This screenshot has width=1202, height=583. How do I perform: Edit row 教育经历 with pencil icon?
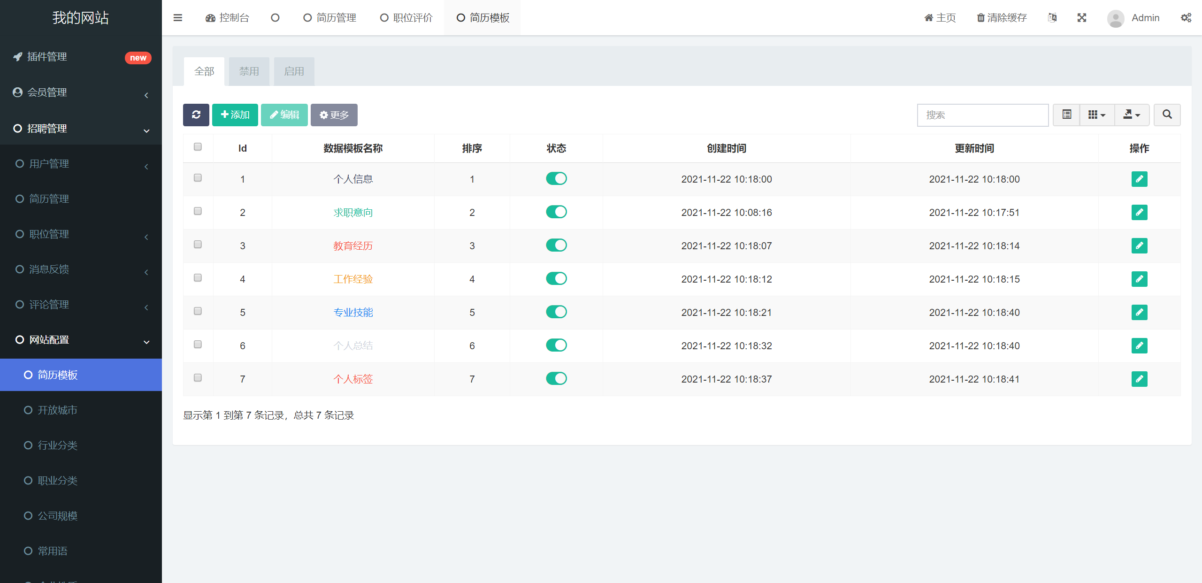point(1139,245)
